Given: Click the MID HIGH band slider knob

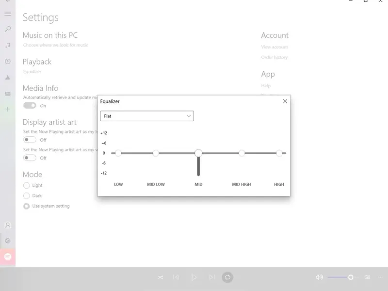Looking at the screenshot, I should [x=242, y=153].
